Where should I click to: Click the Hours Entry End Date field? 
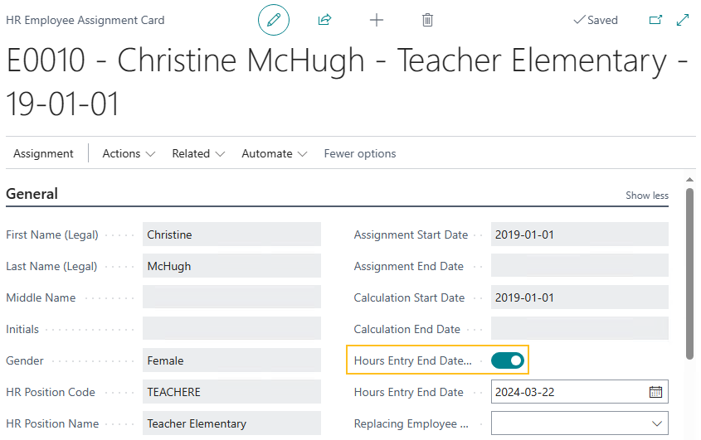tap(568, 392)
